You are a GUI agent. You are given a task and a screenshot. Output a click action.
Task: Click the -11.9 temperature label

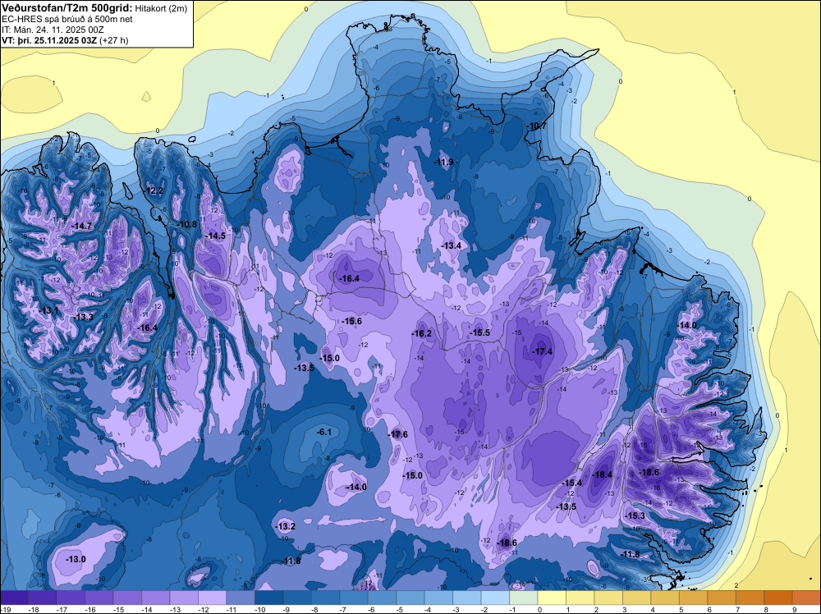[443, 163]
